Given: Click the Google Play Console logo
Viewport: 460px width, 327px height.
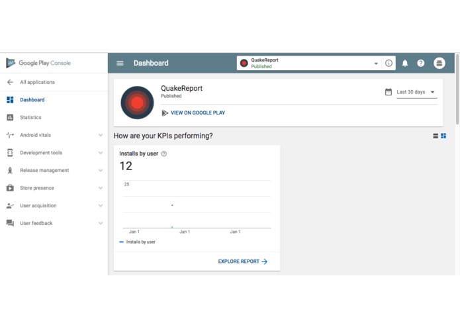Looking at the screenshot, I should [x=38, y=63].
